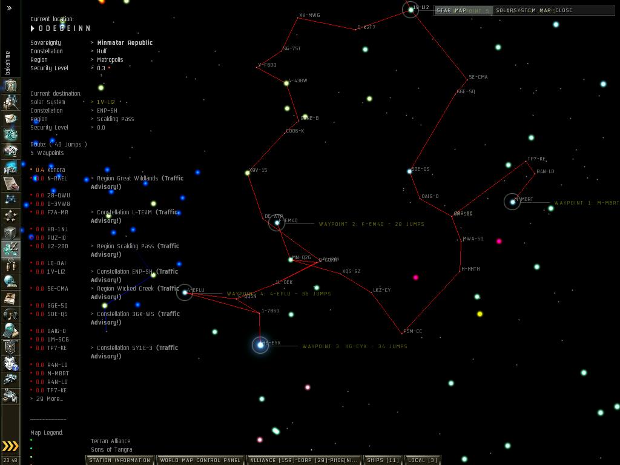This screenshot has width=620, height=465.
Task: Select HB-1NJ in the route list
Action: (x=58, y=229)
